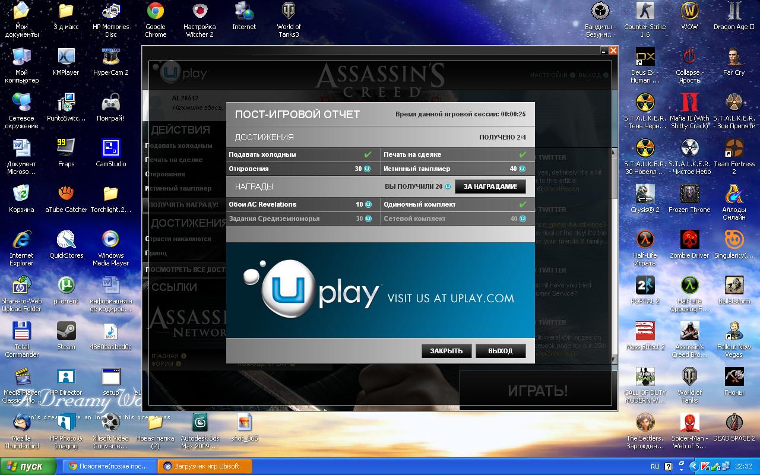
Task: Open Windows Media Player desktop icon
Action: click(x=111, y=248)
